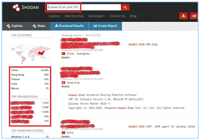Filter by Windows 7 or 8
The image size is (200, 140).
pyautogui.click(x=30, y=137)
